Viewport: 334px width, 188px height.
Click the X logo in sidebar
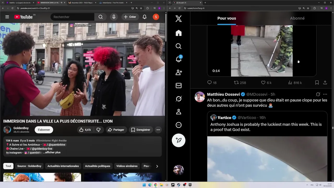178,19
